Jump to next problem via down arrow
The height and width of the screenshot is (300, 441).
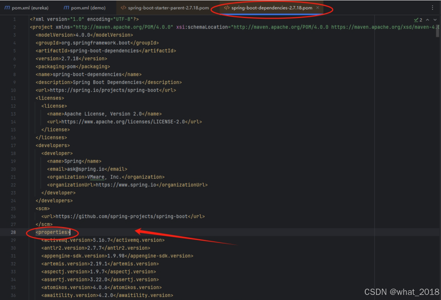pos(434,19)
